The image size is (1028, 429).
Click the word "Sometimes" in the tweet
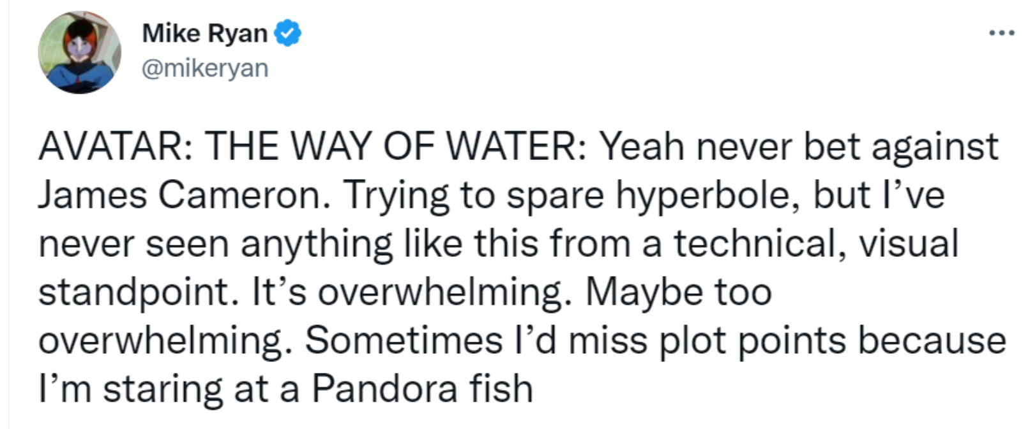[x=404, y=340]
